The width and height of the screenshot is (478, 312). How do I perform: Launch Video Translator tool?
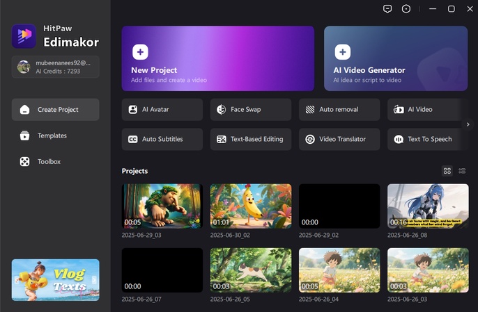point(339,139)
